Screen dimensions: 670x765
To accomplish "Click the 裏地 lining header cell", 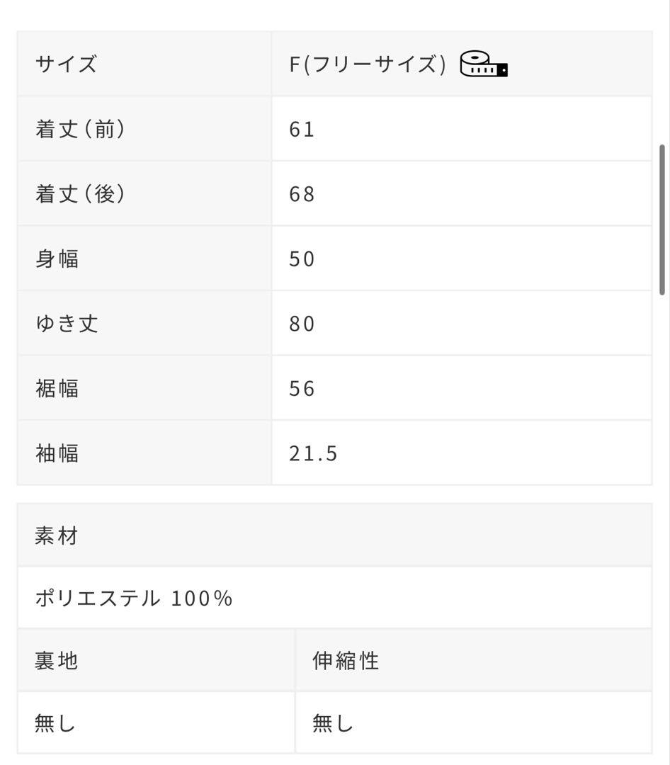I will pos(156,661).
